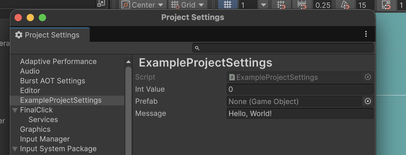The image size is (406, 155).
Task: Collapse the Input System Package arrow
Action: 15,149
